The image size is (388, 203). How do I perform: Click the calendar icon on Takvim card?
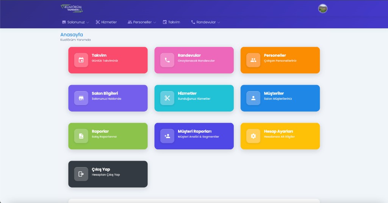click(x=81, y=60)
